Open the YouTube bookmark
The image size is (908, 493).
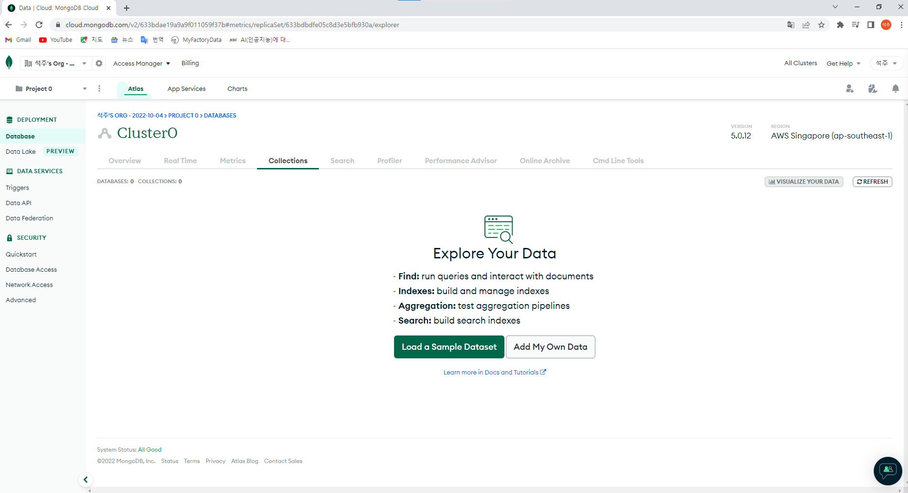coord(56,40)
